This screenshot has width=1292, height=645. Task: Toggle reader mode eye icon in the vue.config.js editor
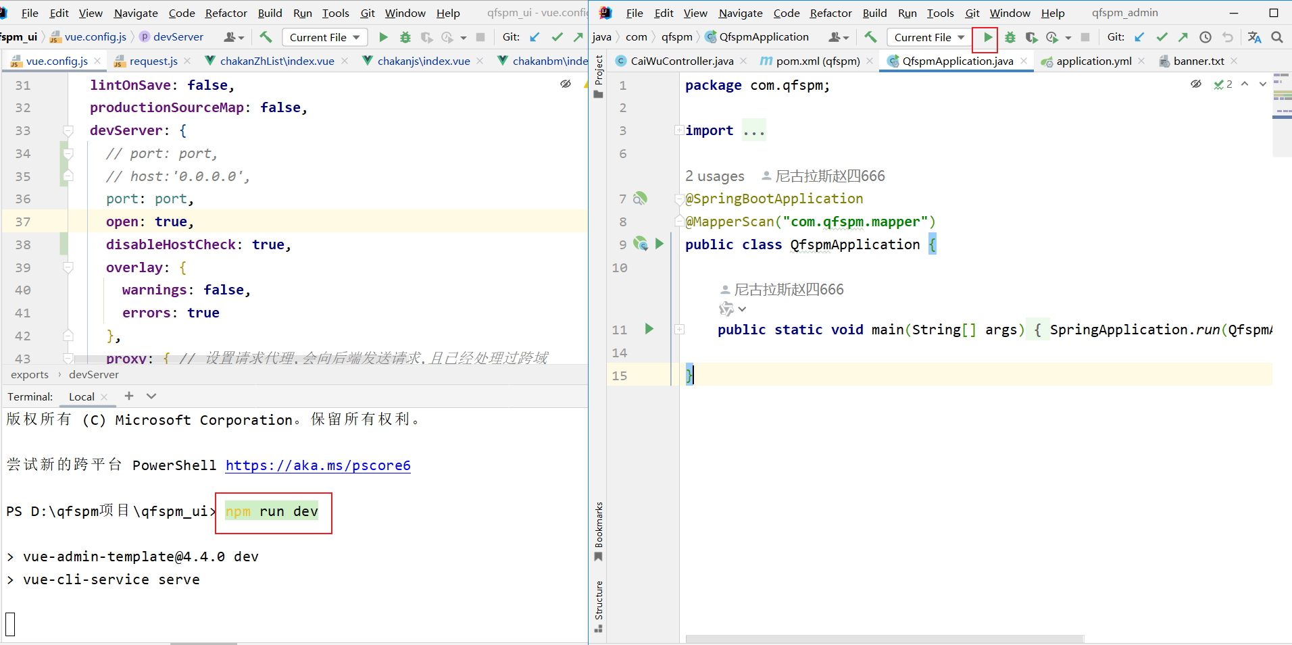click(x=566, y=84)
